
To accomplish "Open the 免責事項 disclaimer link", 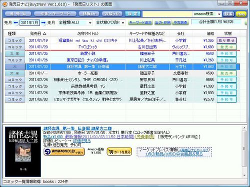I will pyautogui.click(x=145, y=137).
